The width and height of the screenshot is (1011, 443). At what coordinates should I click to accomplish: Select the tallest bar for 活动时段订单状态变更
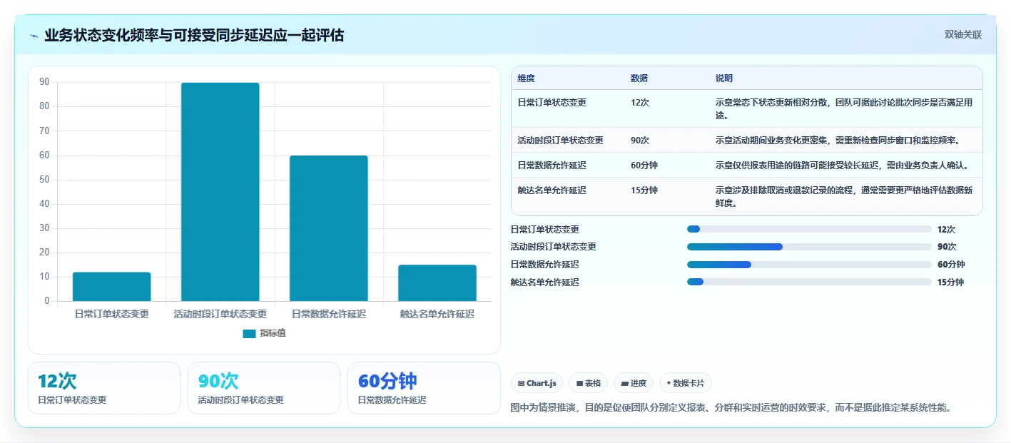(x=220, y=192)
